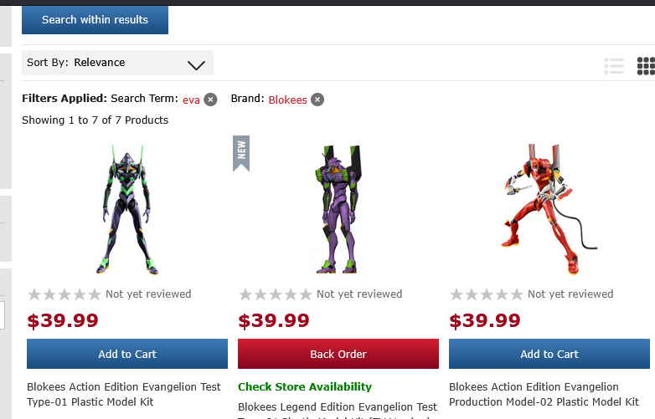Add Test Type-01 Action Edition to cart
Viewport: 655px width, 419px height.
point(127,354)
